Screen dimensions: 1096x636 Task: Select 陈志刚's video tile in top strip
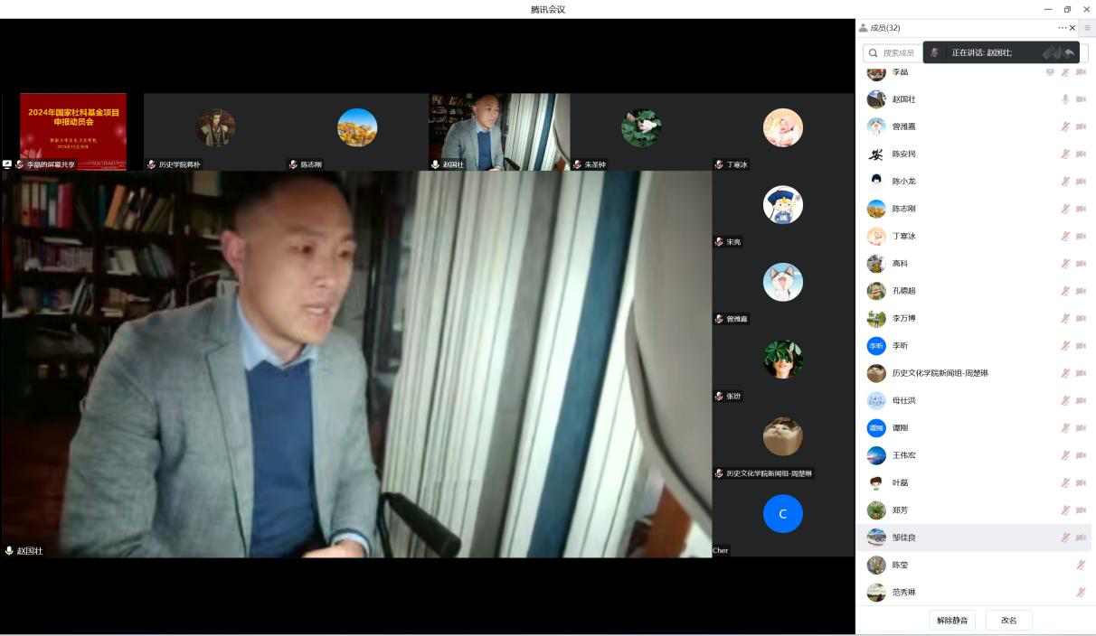(356, 128)
